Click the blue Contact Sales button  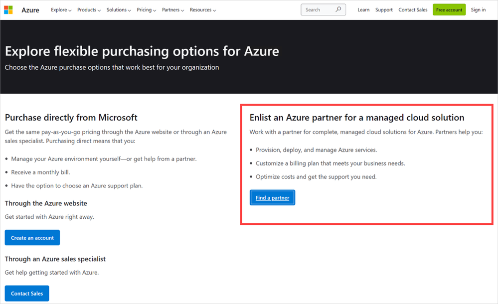tap(27, 294)
